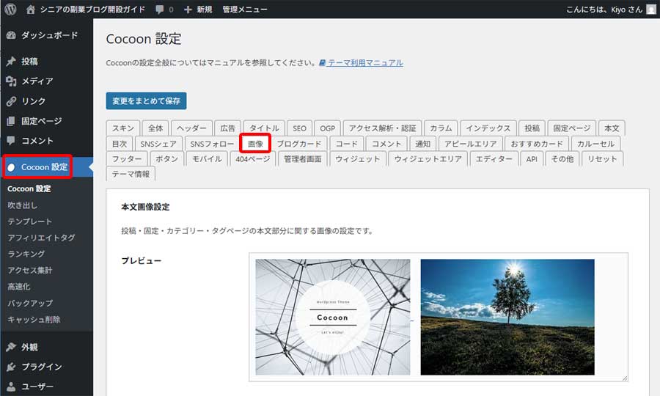Viewport: 660px width, 396px height.
Task: Switch to the ボタン tab
Action: (166, 158)
